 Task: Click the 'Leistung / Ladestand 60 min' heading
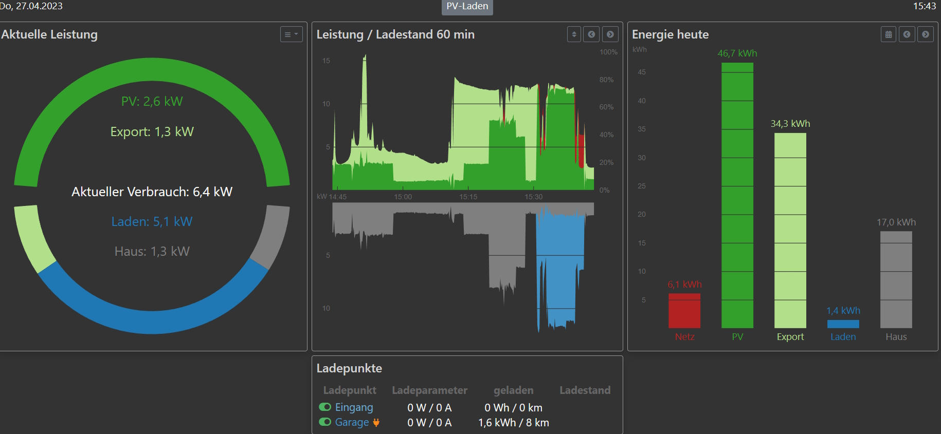(395, 34)
